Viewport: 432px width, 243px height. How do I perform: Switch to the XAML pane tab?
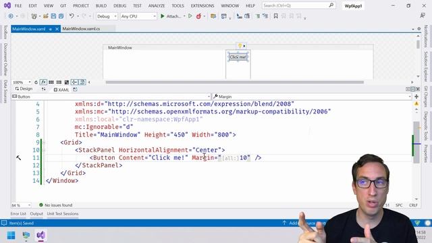[61, 90]
